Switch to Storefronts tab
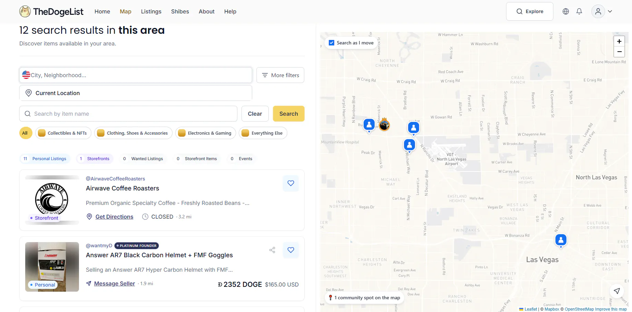 pos(95,159)
